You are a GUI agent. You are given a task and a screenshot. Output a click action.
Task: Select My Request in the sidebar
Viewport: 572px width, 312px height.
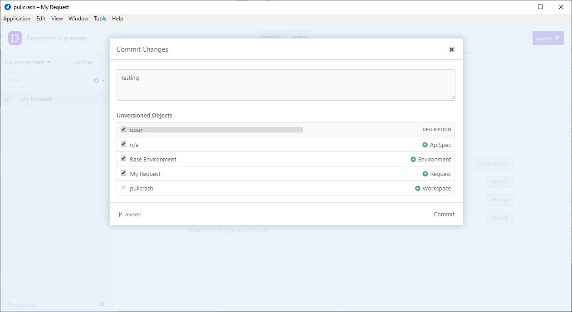[x=56, y=99]
